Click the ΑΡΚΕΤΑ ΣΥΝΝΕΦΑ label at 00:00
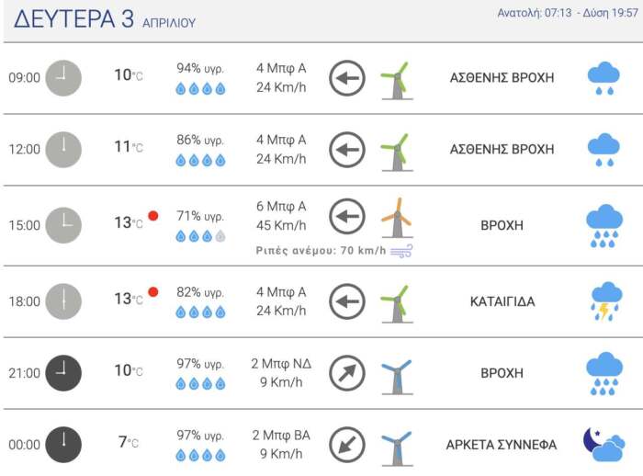Image resolution: width=643 pixels, height=476 pixels. click(x=502, y=445)
